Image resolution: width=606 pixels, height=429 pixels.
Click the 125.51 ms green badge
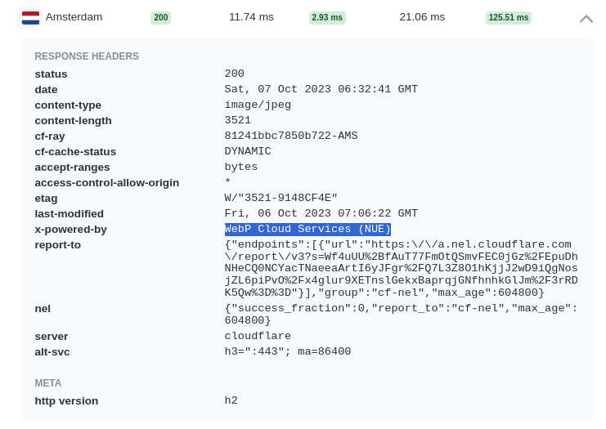coord(508,17)
